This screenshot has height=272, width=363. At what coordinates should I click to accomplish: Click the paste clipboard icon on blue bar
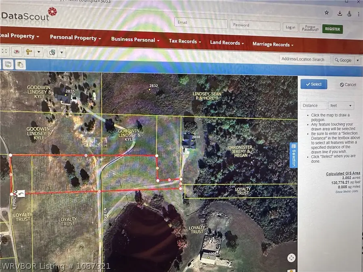[x=20, y=64]
